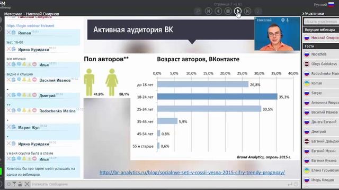The image size is (339, 190).
Task: Open the Русский language selector
Action: coord(324,5)
